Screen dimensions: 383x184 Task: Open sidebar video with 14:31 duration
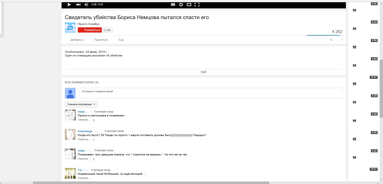(x=373, y=169)
